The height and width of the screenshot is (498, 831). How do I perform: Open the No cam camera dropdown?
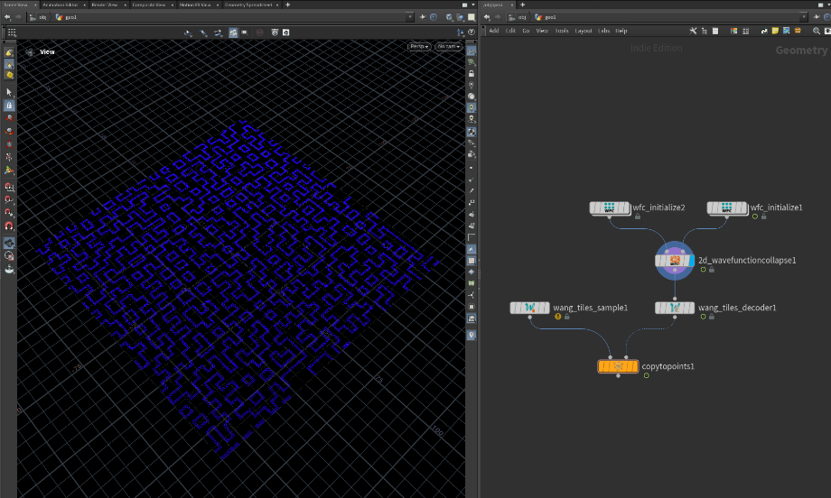(x=448, y=46)
